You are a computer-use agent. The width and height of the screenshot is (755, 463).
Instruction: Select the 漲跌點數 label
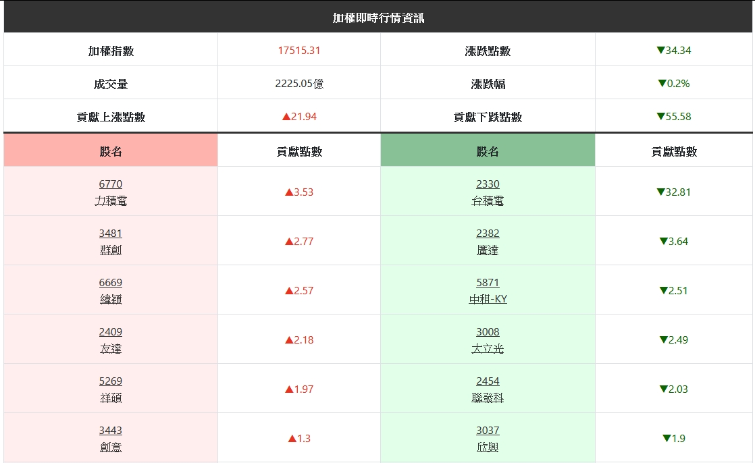[488, 51]
